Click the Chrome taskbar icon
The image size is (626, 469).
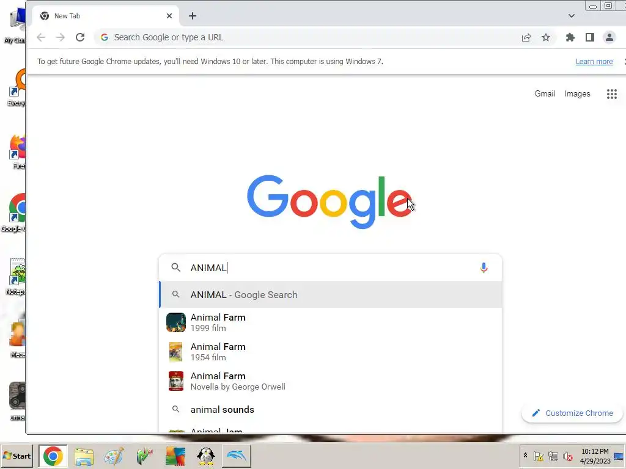point(53,456)
